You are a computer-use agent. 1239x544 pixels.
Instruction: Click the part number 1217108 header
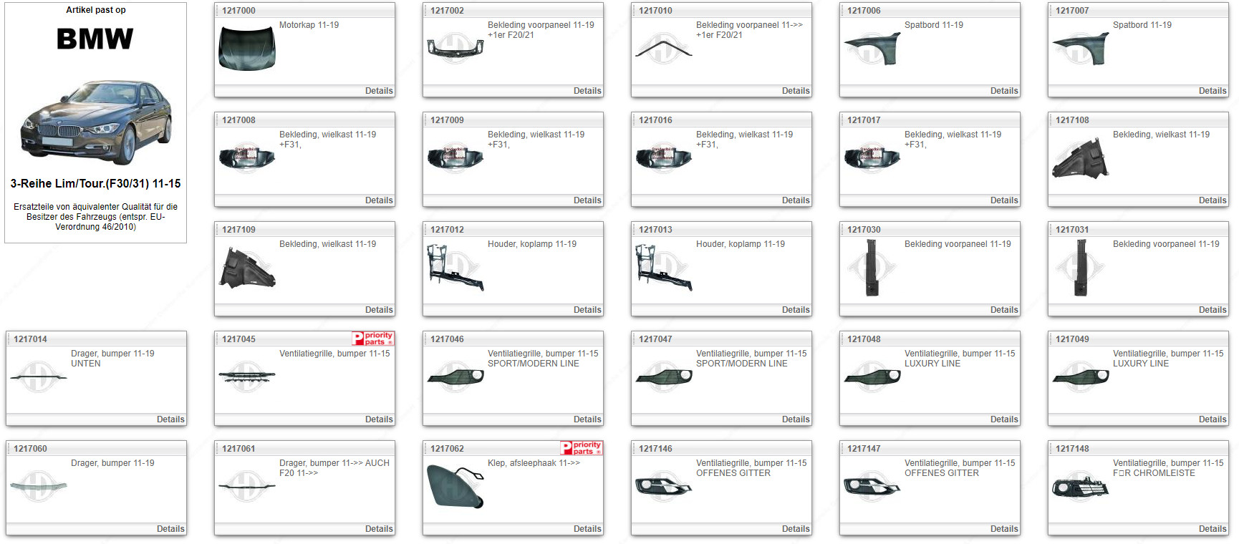click(1072, 120)
